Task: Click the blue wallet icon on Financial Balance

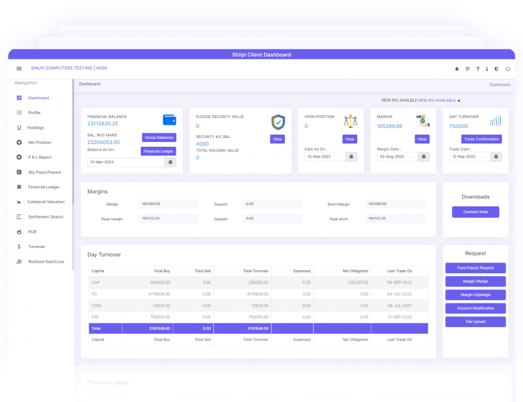Action: click(170, 120)
